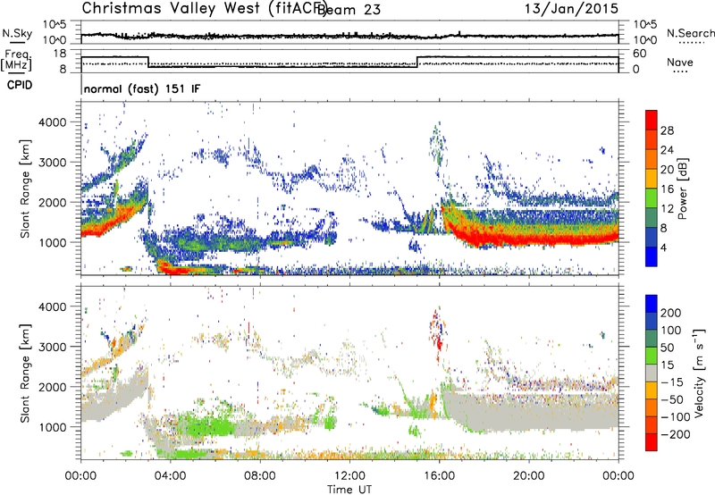Pick the gray segment of velocity colorbar
The image size is (715, 495).
[x=652, y=373]
